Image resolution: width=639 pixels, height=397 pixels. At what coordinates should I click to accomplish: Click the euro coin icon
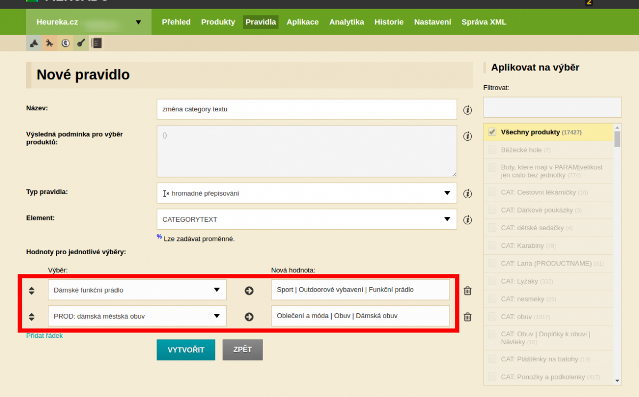pos(65,43)
